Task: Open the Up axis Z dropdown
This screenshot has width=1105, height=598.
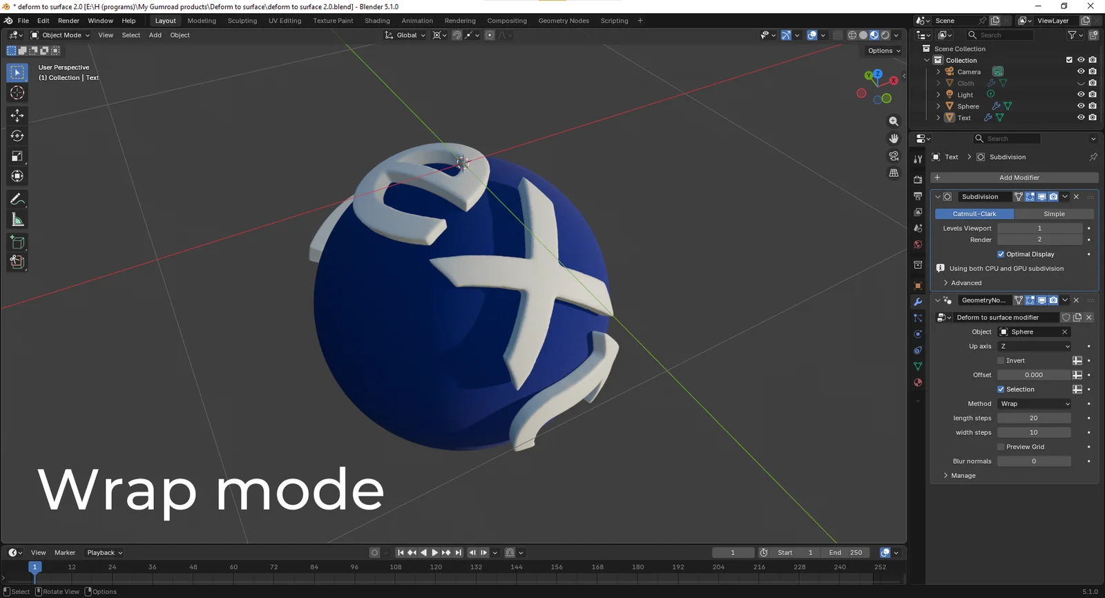Action: [1035, 347]
